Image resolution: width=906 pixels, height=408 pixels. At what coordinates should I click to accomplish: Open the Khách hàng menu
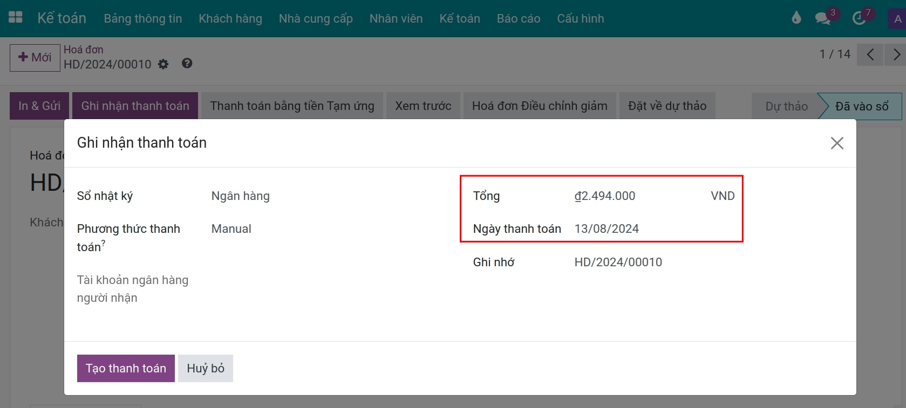230,18
